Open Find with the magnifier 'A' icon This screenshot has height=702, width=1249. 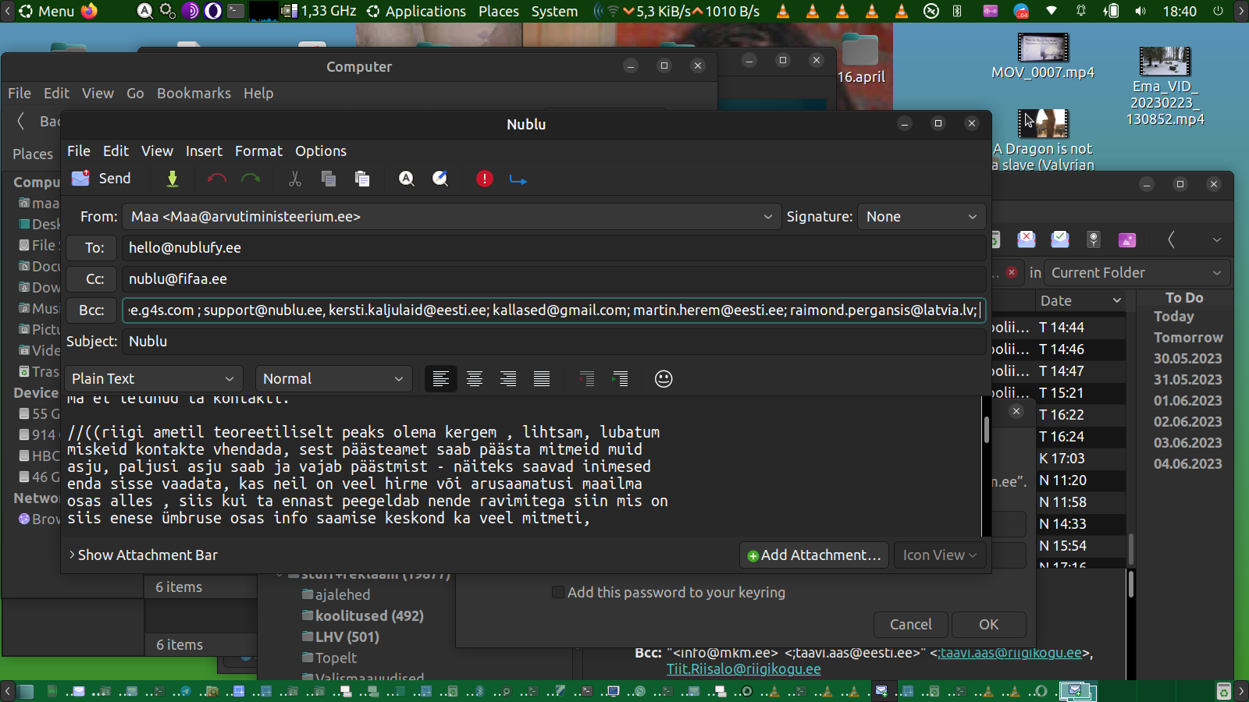coord(407,179)
